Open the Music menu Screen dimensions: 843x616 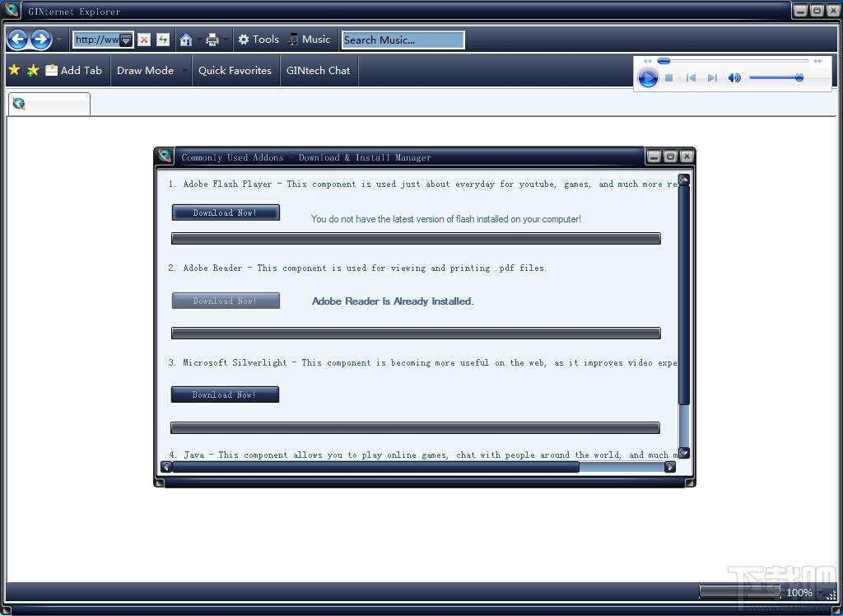tap(310, 40)
